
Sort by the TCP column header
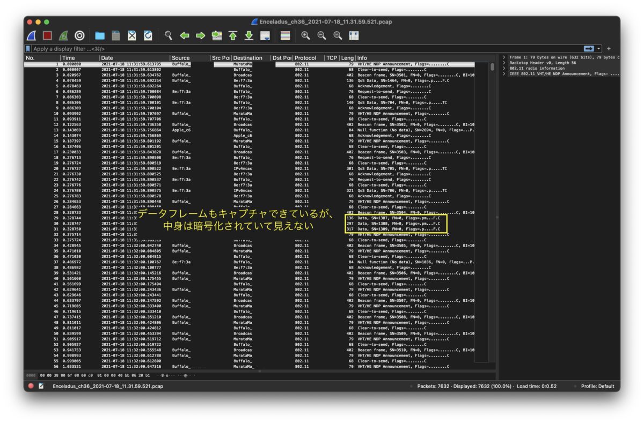(x=332, y=58)
